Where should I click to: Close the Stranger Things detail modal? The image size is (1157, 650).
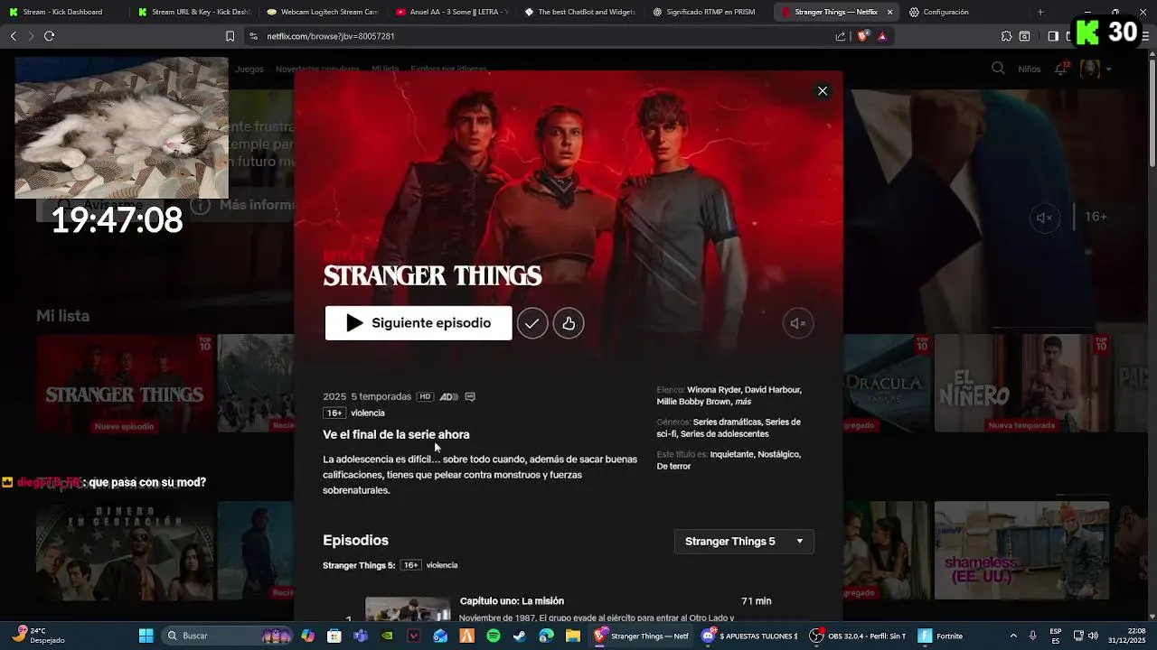click(x=823, y=91)
